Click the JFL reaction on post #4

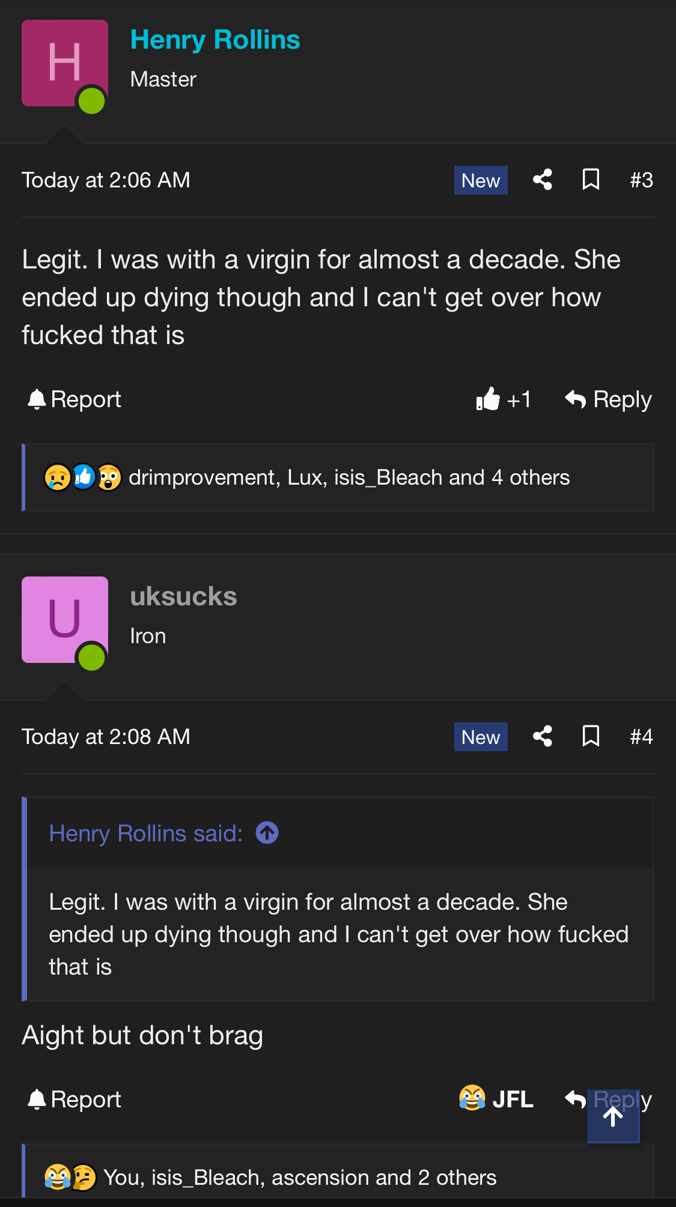tap(496, 1099)
